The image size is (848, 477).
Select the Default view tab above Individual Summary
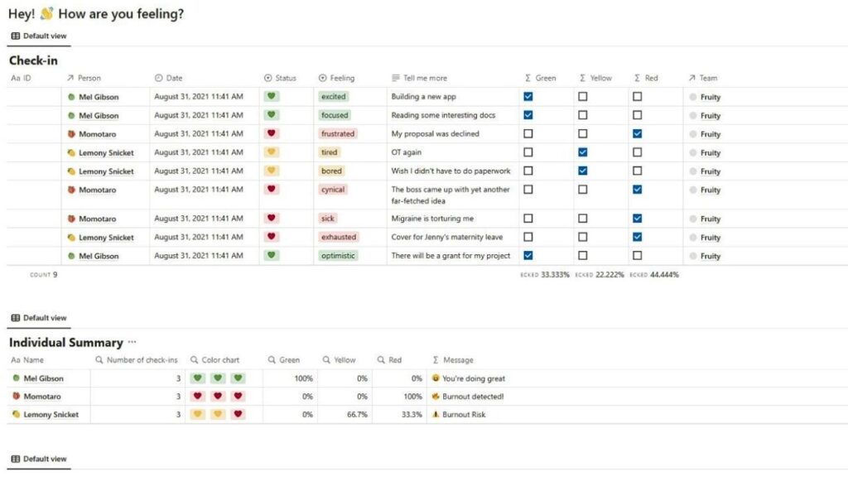(39, 318)
